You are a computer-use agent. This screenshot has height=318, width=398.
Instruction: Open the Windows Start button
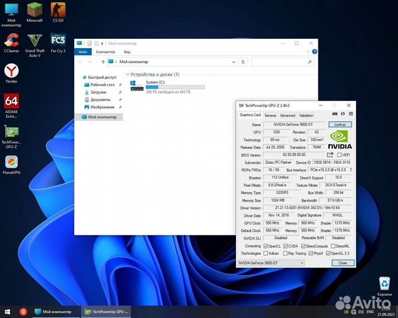pos(7,312)
